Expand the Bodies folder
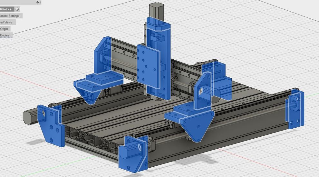 5,35
